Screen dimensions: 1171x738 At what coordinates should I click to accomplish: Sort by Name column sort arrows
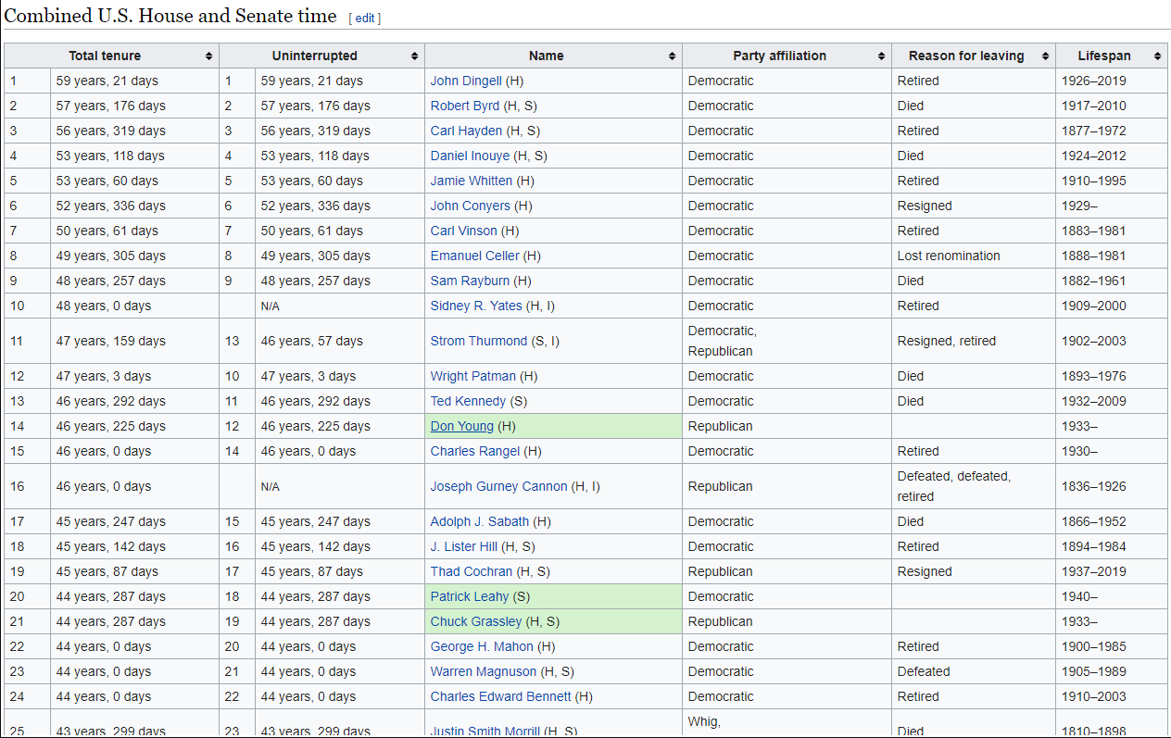click(x=672, y=56)
